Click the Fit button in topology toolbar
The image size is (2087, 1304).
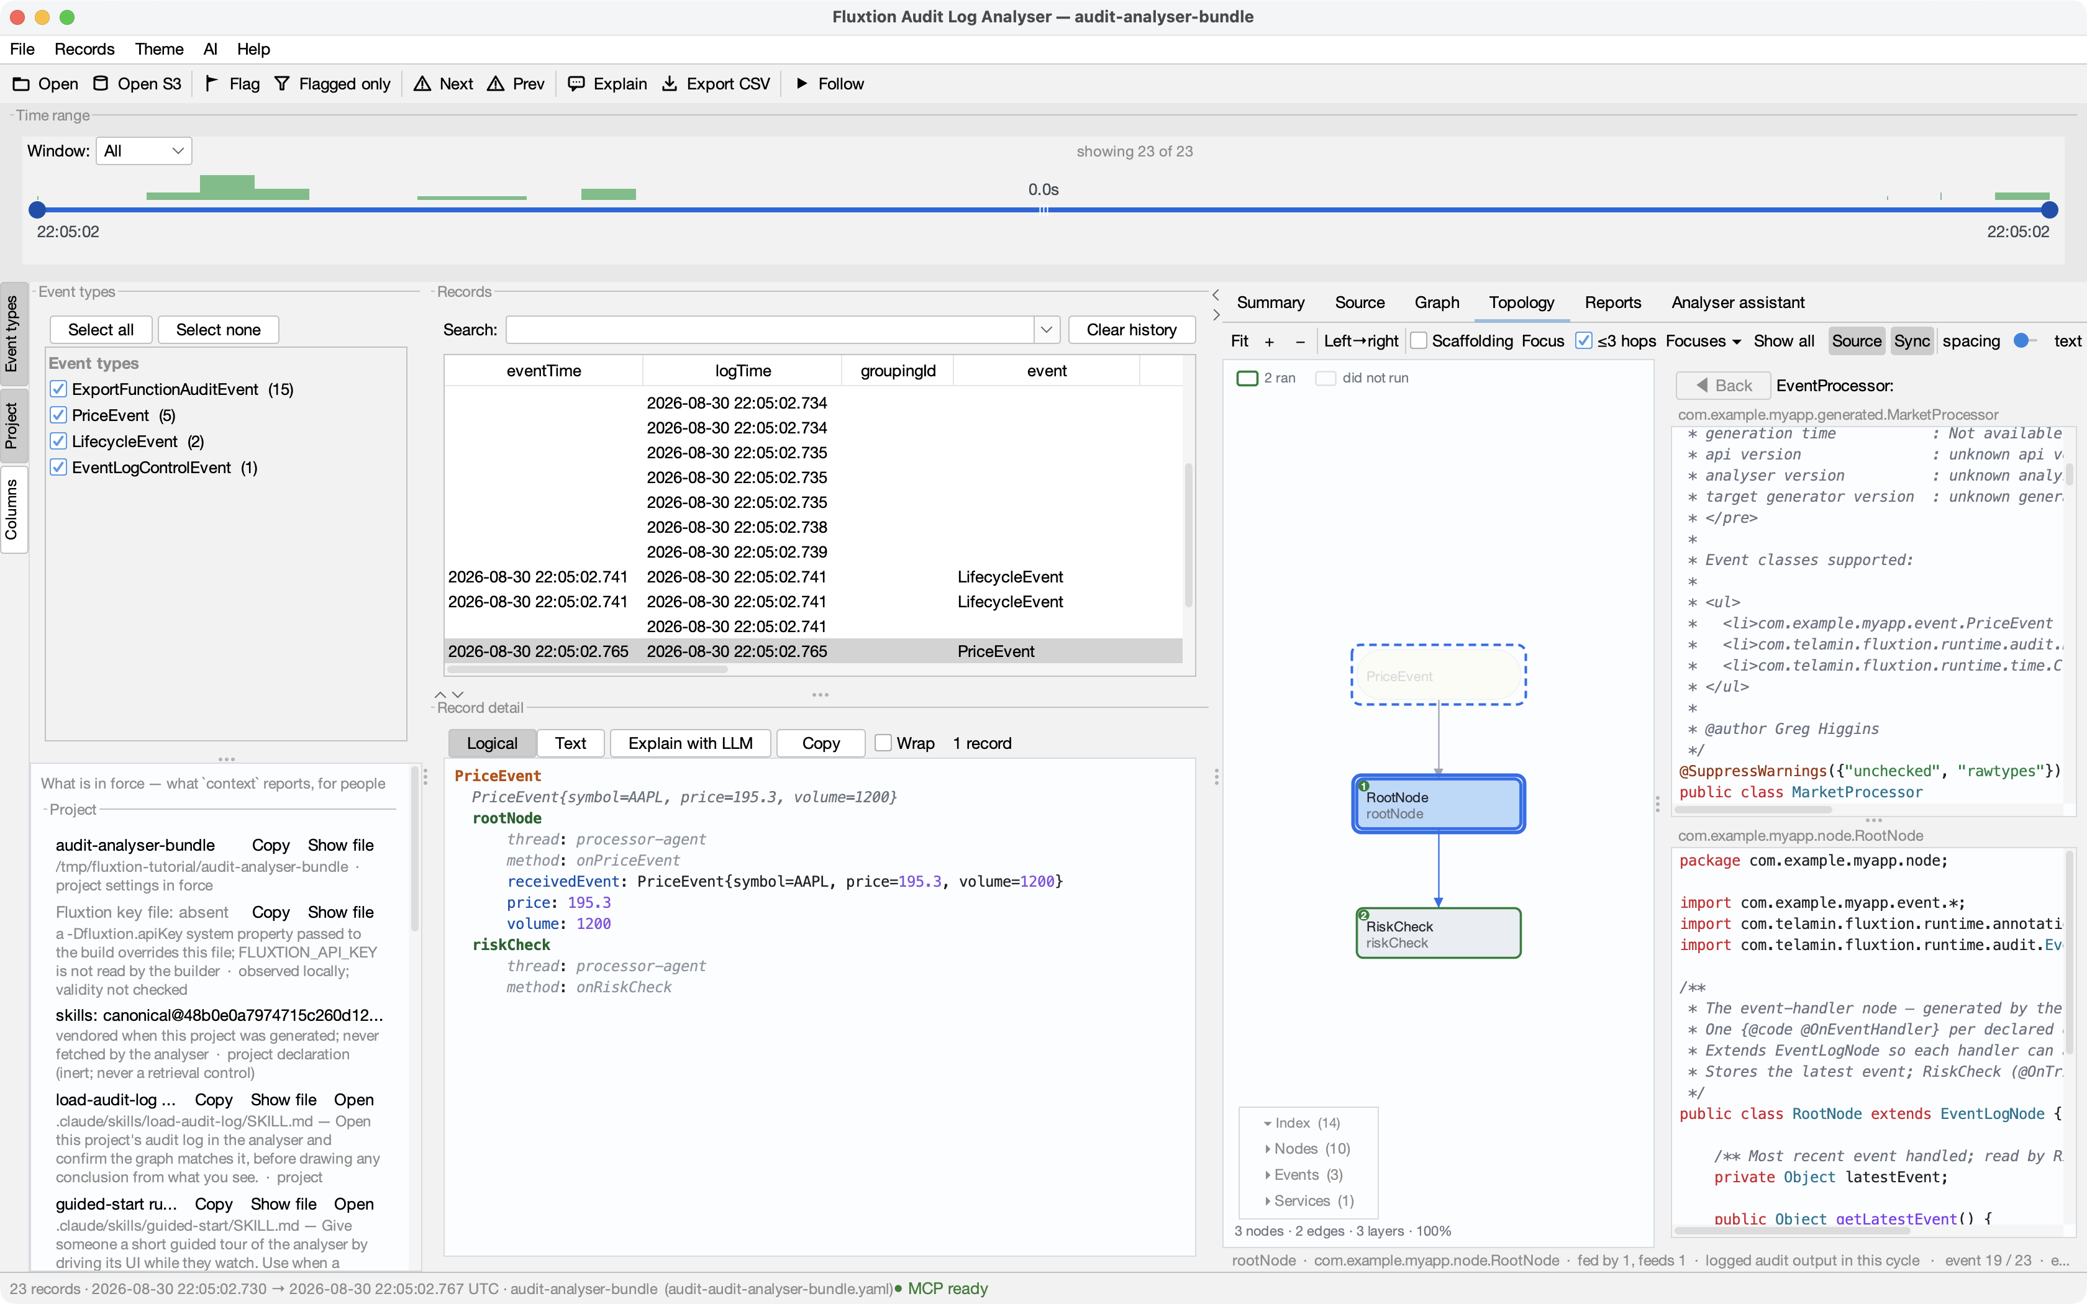pyautogui.click(x=1240, y=342)
